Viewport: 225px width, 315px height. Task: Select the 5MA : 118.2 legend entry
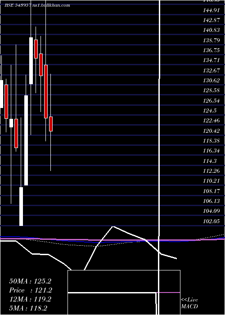point(28,308)
